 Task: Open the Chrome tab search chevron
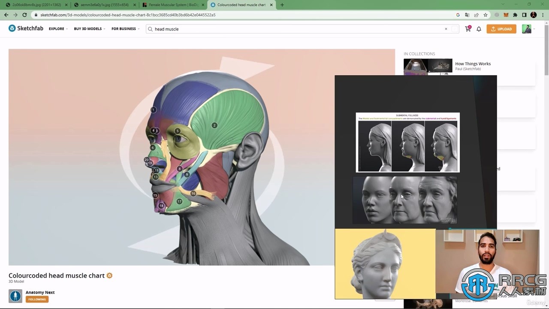(504, 5)
